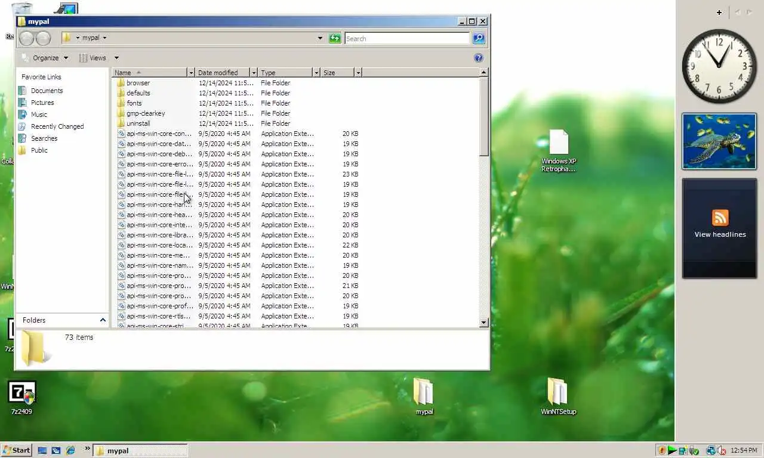Click the security shield tray icon

pyautogui.click(x=661, y=450)
